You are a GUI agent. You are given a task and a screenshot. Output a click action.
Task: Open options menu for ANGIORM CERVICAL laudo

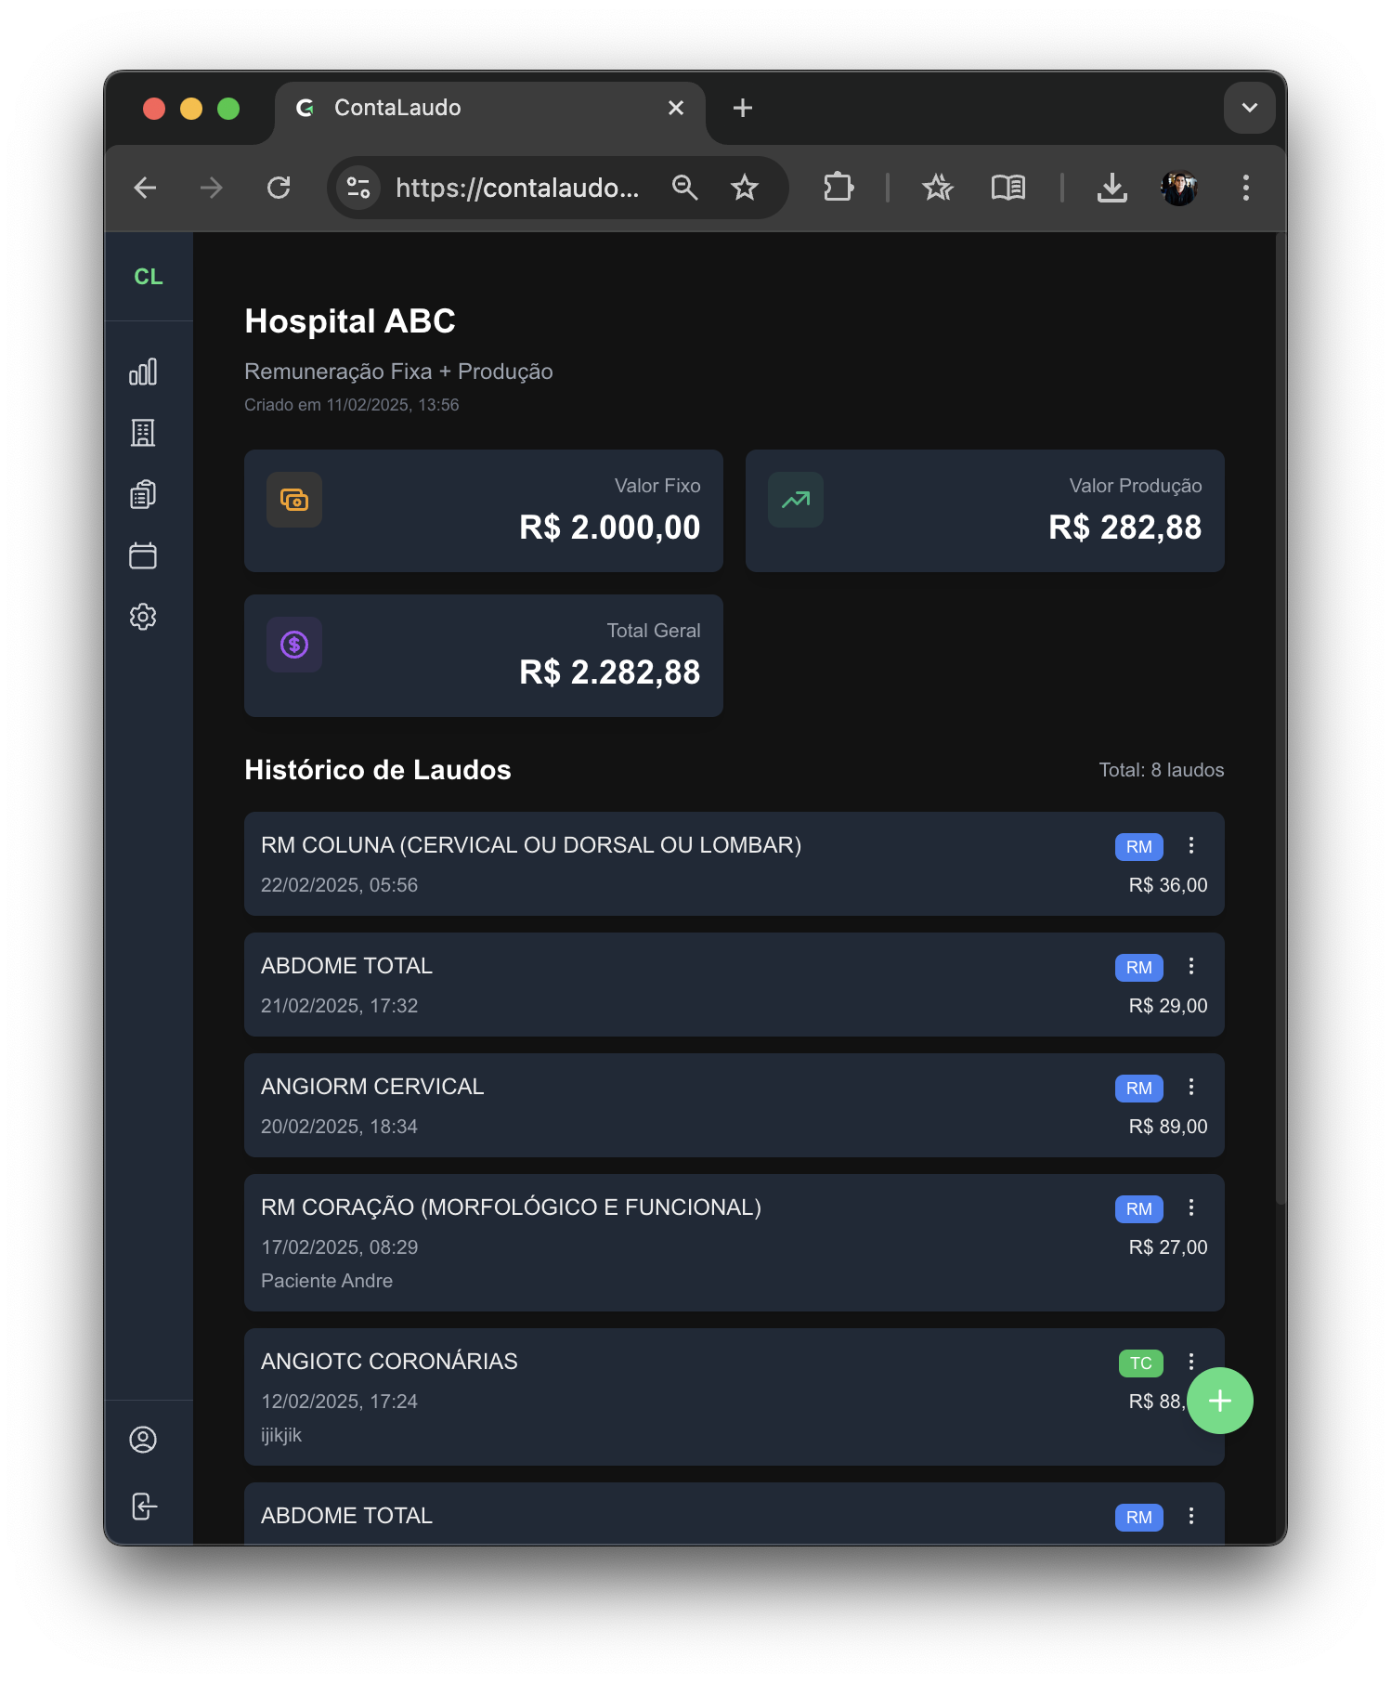(1191, 1087)
